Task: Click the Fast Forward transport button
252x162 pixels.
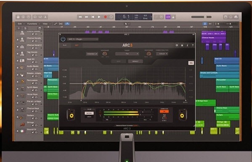Action: coord(87,17)
